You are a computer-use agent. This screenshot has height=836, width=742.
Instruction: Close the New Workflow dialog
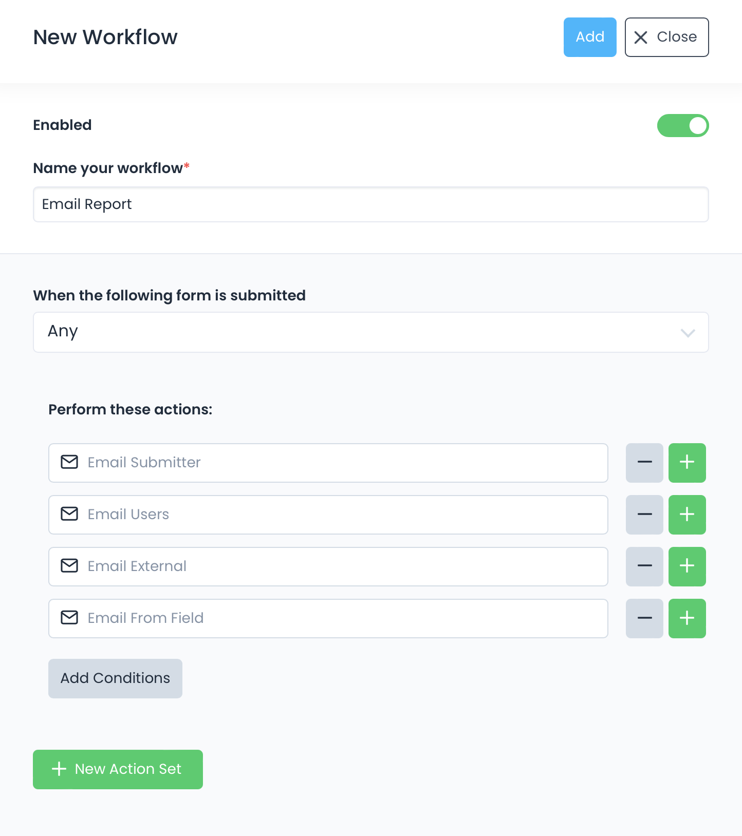click(666, 37)
